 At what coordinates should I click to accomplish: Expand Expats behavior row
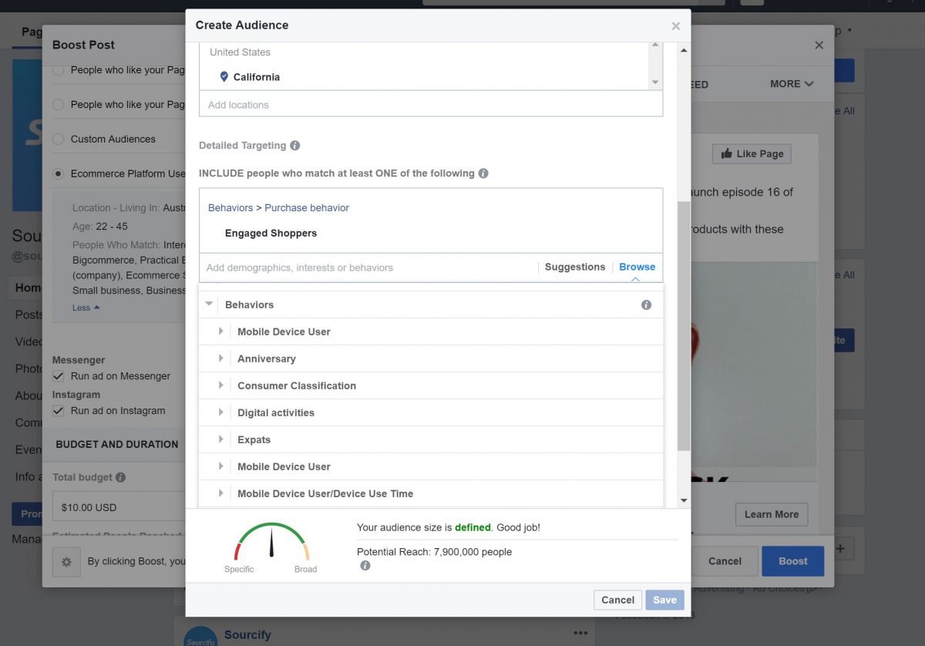[x=220, y=439]
